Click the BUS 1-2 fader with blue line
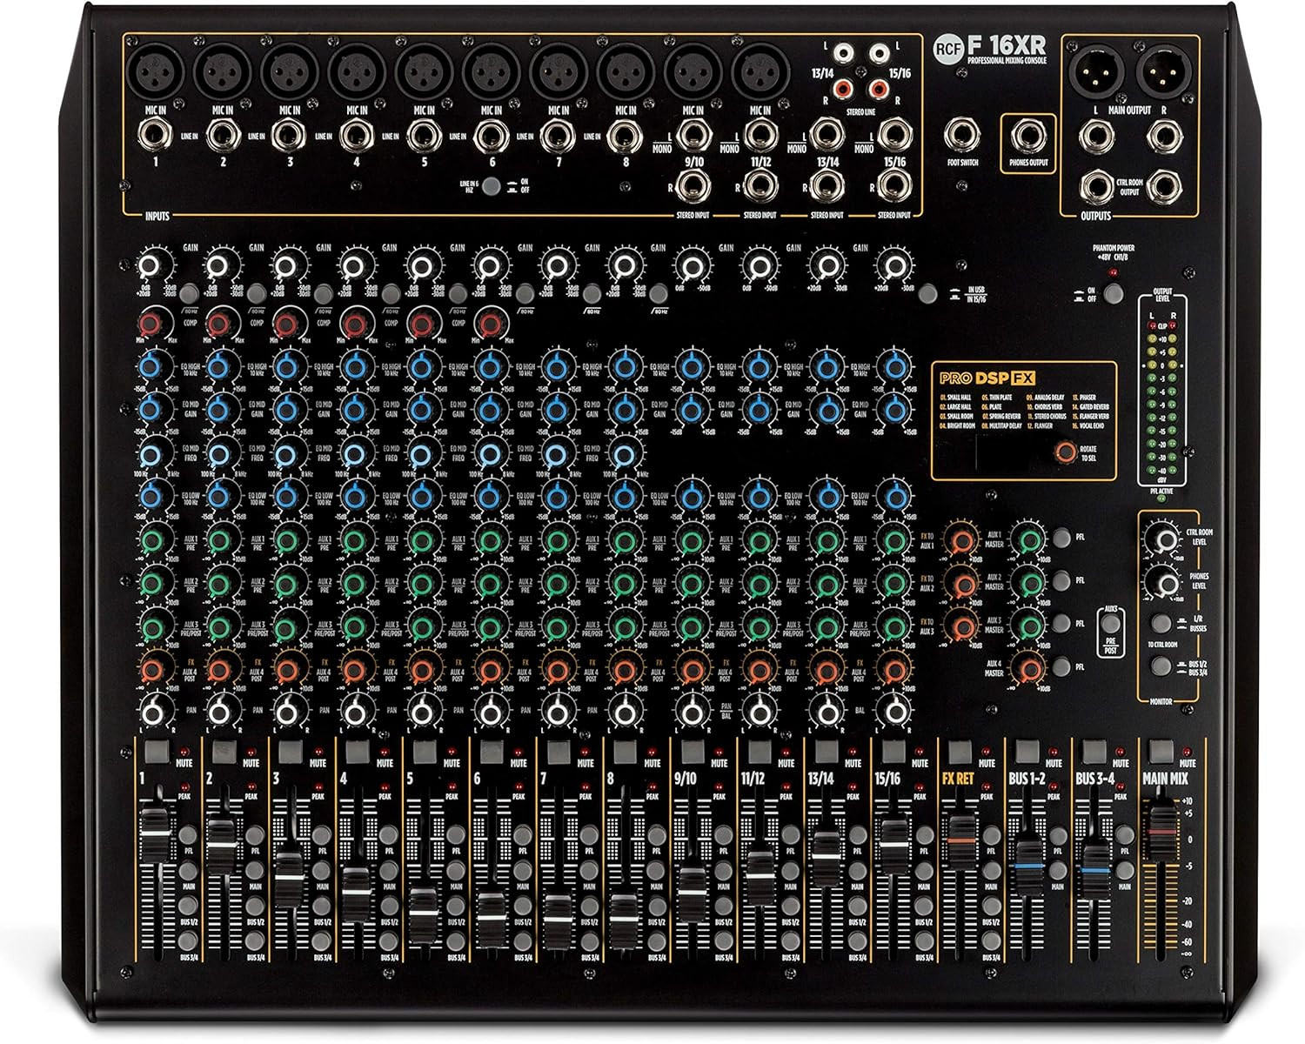The width and height of the screenshot is (1305, 1044). pos(1027,867)
